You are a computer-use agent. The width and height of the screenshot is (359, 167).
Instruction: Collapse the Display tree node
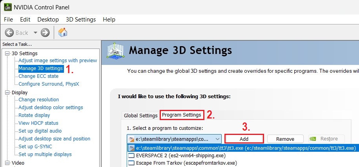[8, 92]
